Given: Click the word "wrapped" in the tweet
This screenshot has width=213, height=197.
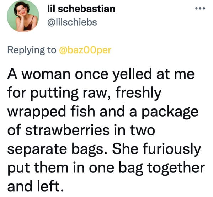Looking at the screenshot, I should tap(37, 113).
